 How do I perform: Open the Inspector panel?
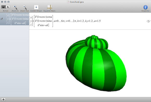pos(146,7)
